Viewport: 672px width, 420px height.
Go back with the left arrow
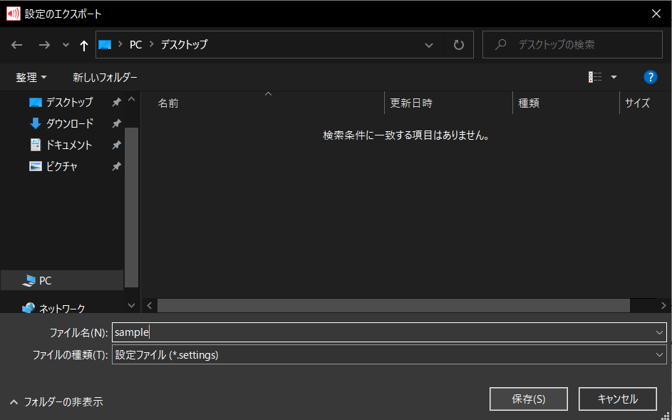click(x=16, y=45)
